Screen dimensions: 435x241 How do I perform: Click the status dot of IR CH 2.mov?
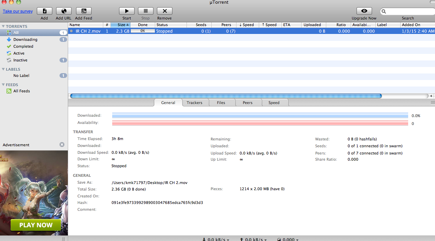point(72,31)
